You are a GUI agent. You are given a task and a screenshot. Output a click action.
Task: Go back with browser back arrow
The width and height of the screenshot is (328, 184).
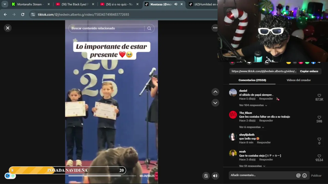(5, 15)
